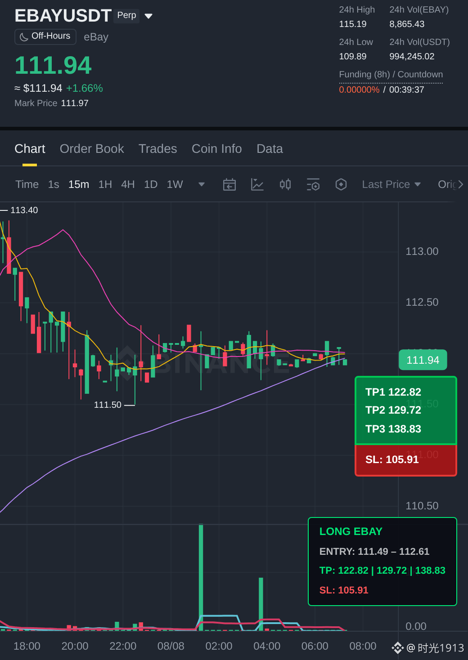Image resolution: width=468 pixels, height=660 pixels.
Task: Tap the 0.00000% funding rate
Action: [x=359, y=90]
